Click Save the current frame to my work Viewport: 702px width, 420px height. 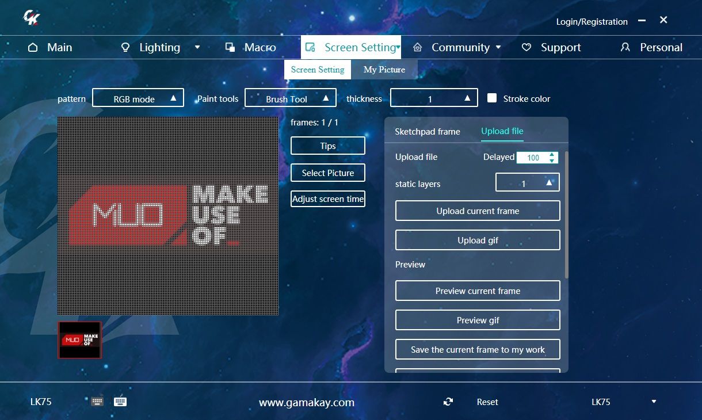(x=477, y=349)
